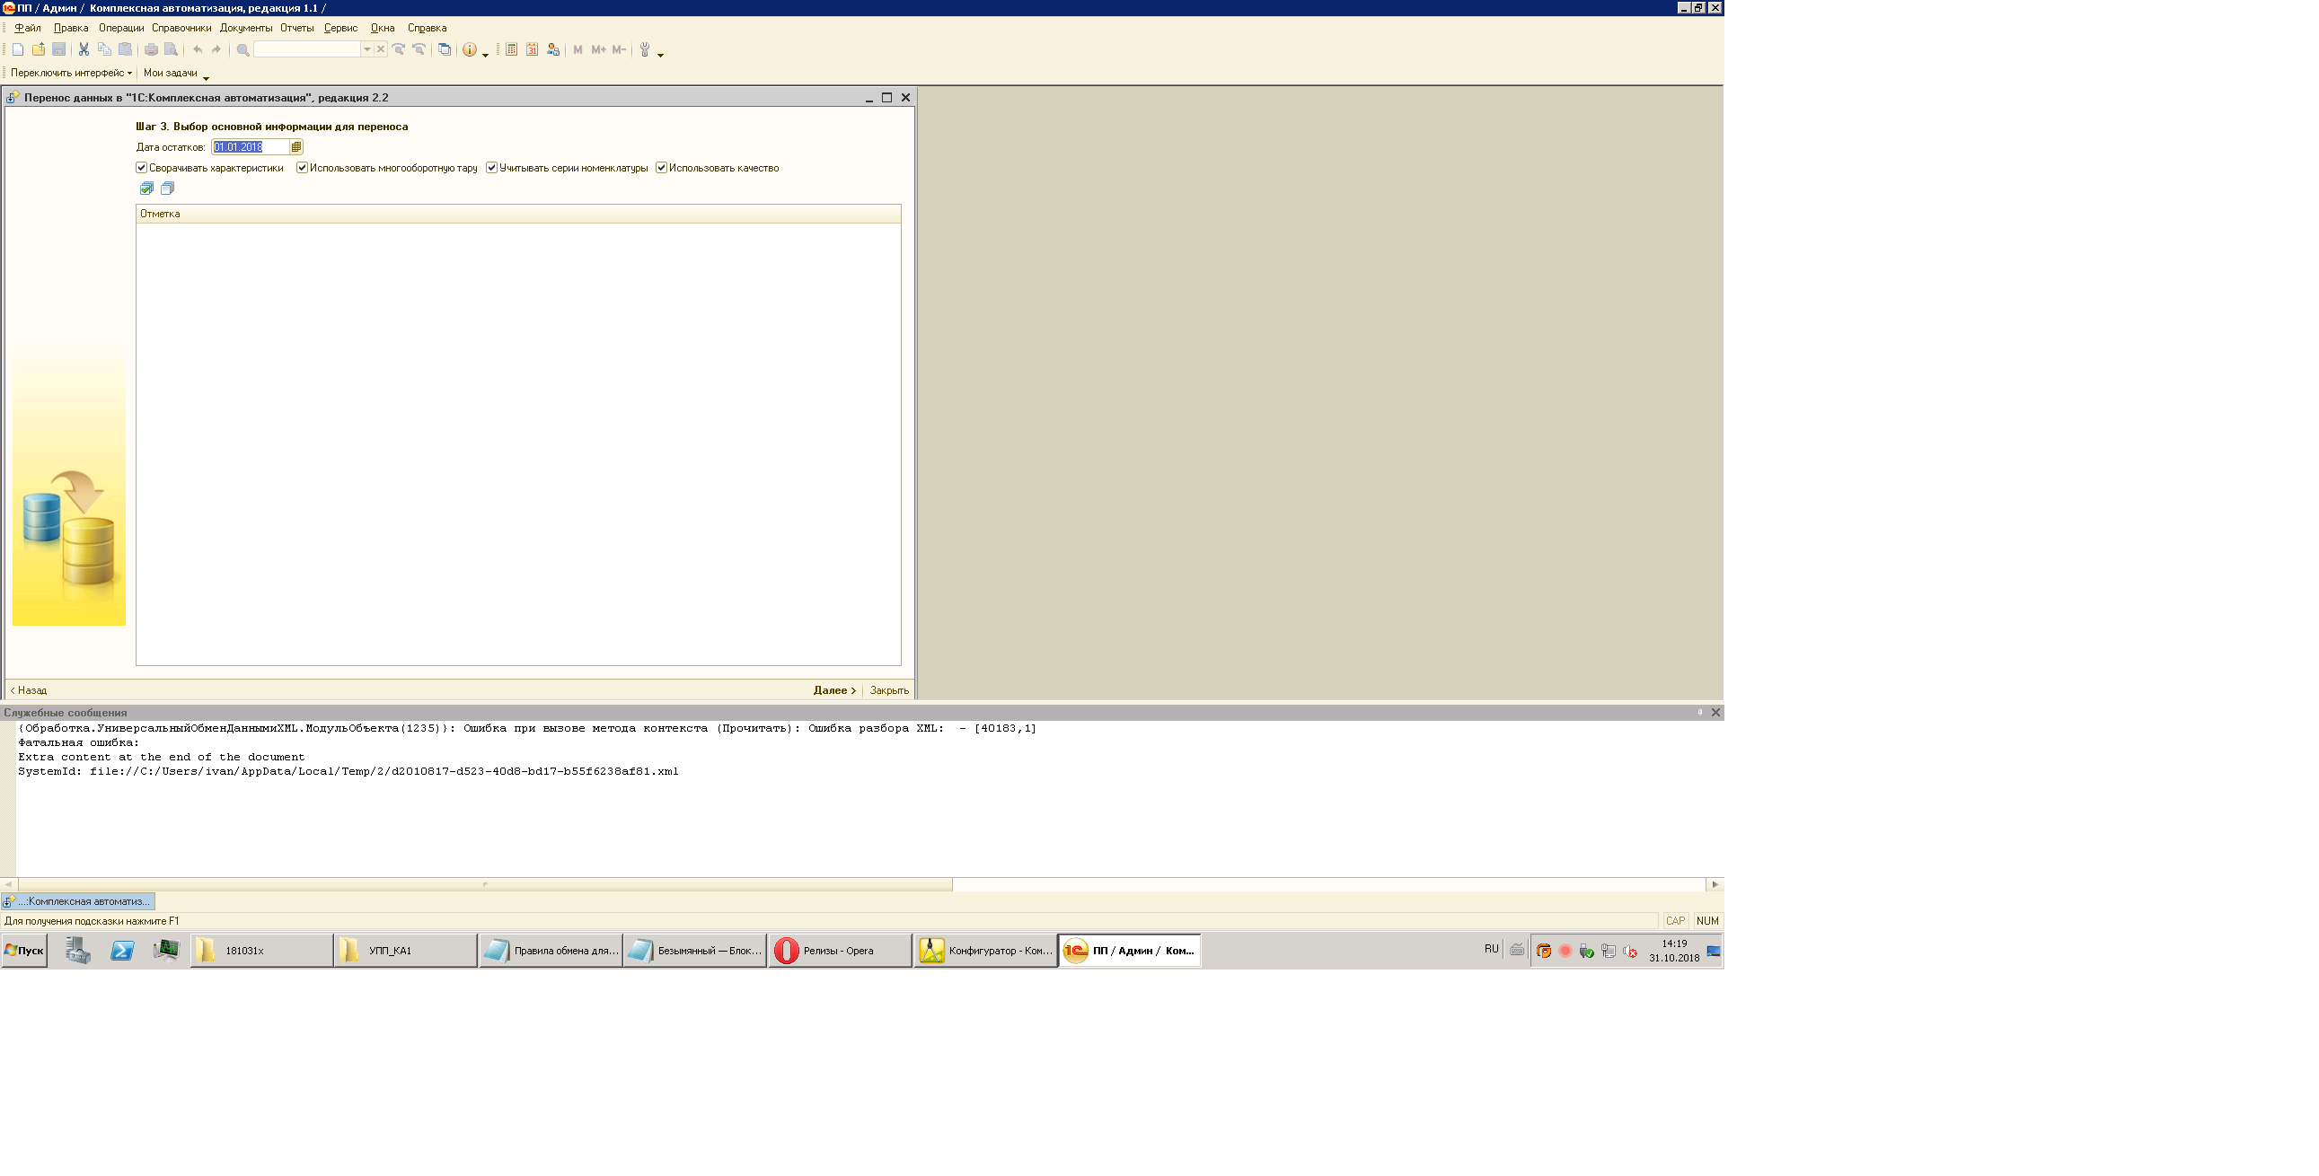Click the M- memory subtract button
This screenshot has width=2319, height=1176.
pyautogui.click(x=620, y=49)
